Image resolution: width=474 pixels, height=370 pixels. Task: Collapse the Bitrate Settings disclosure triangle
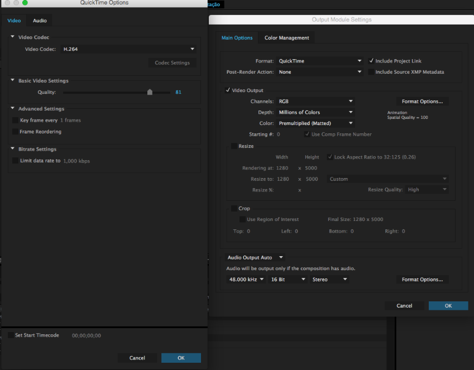[12, 148]
